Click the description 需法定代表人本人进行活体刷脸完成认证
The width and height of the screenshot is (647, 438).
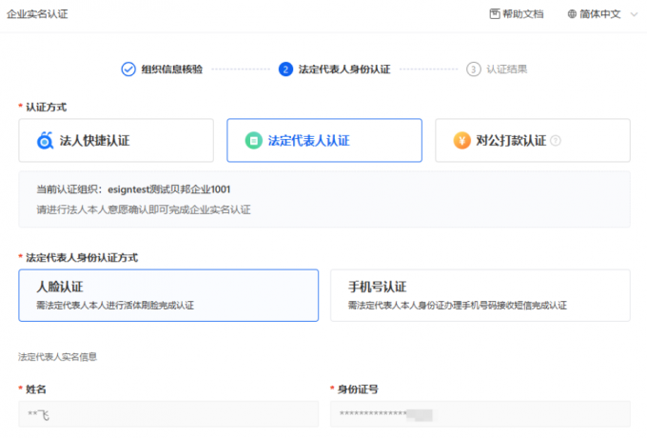pyautogui.click(x=115, y=306)
